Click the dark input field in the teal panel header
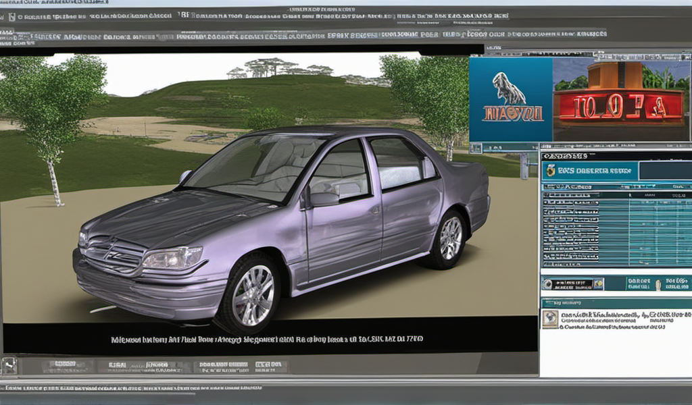Screen dimensions: 692x405 664,171
